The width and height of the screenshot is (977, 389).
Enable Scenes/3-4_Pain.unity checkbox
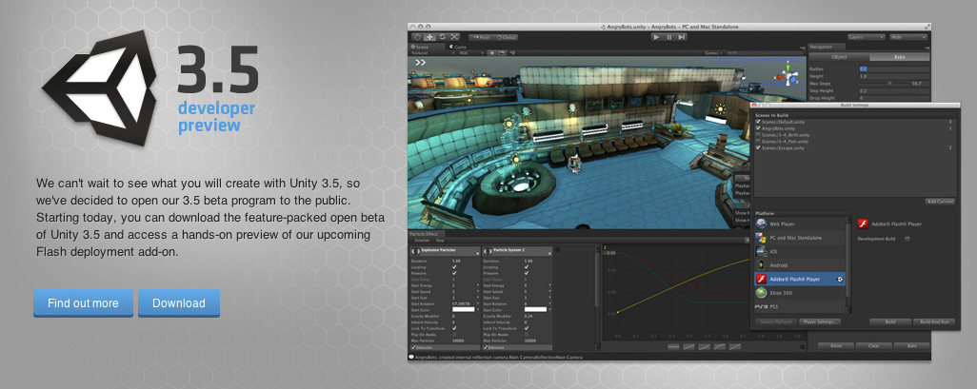[758, 142]
